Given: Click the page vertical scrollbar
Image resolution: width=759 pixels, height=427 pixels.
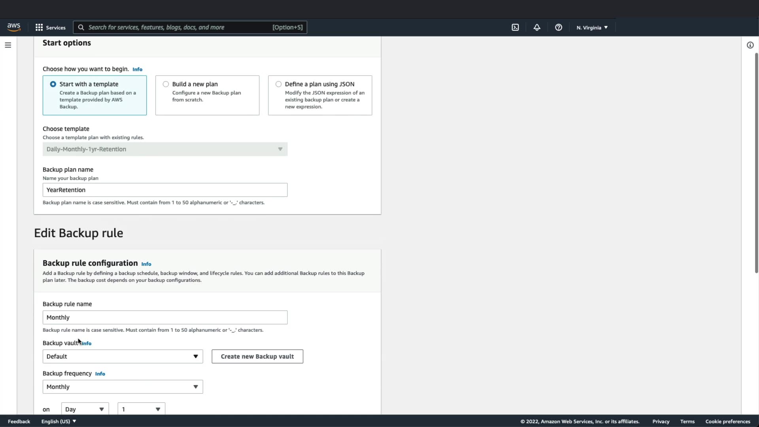Looking at the screenshot, I should point(756,162).
